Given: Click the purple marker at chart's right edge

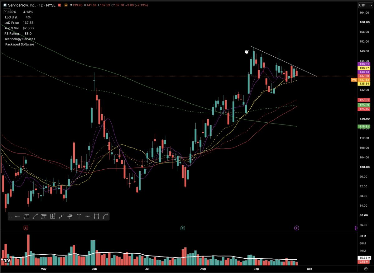Looking at the screenshot, I should point(356,228).
